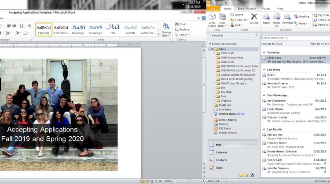This screenshot has height=184, width=330.
Task: Click the clock in system tray
Action: 194,5
